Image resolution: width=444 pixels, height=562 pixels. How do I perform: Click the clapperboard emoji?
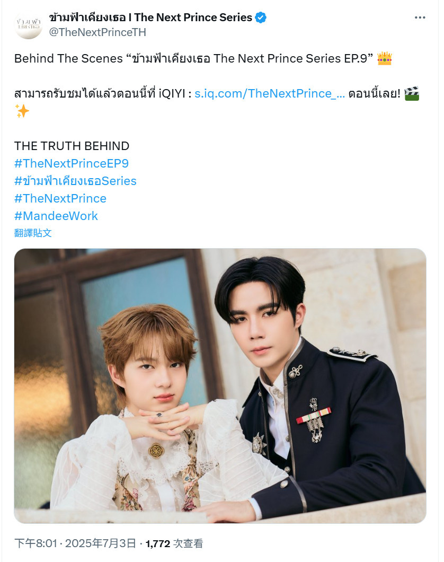(x=412, y=93)
